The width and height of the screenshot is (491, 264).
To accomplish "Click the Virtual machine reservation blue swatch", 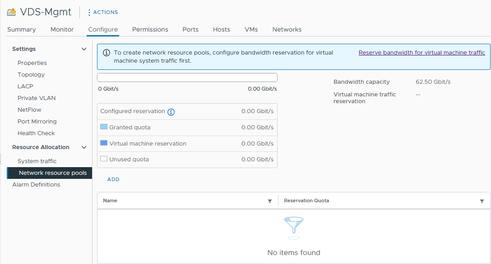I will tap(104, 143).
